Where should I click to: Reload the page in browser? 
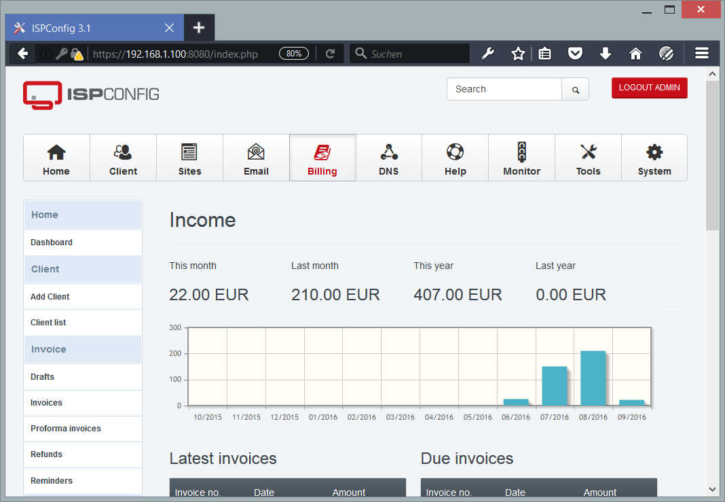pyautogui.click(x=330, y=54)
